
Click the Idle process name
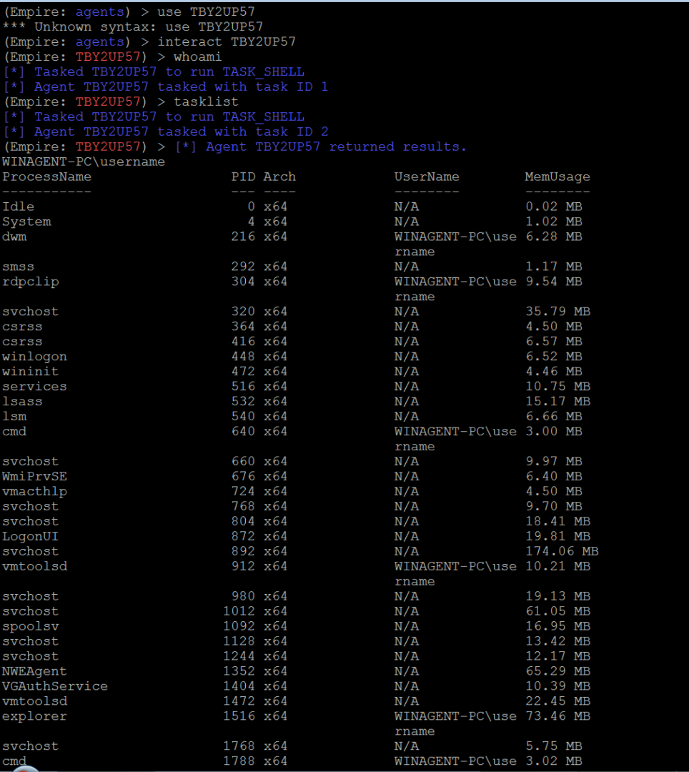point(18,207)
